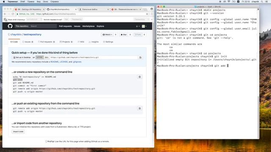Click the browser page vertical scrollbar
This screenshot has width=271, height=152.
point(153,78)
